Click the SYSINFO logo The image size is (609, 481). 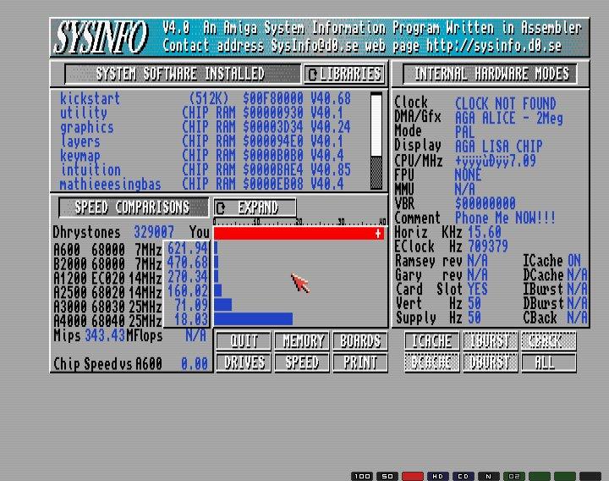(x=101, y=37)
